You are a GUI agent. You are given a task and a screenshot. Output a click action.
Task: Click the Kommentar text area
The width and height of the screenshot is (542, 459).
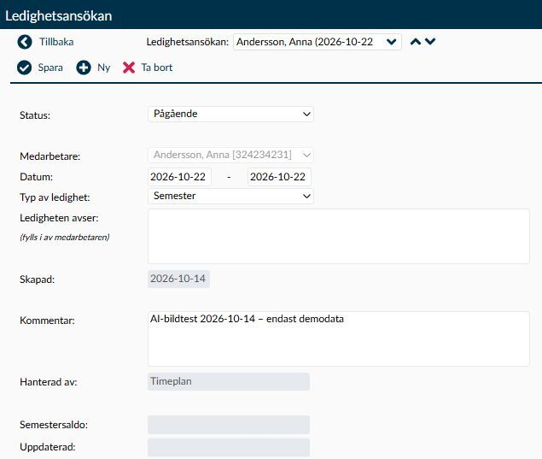[339, 338]
